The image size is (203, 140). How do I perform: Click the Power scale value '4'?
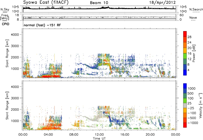pos(188,70)
